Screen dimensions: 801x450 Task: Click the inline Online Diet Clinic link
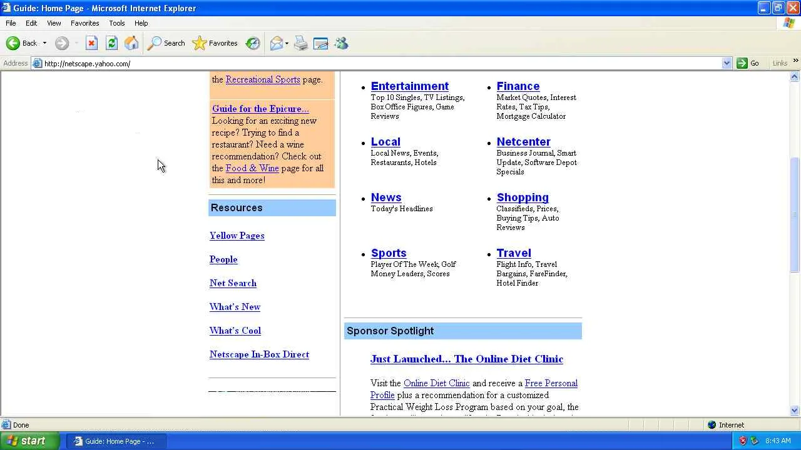[x=436, y=383]
